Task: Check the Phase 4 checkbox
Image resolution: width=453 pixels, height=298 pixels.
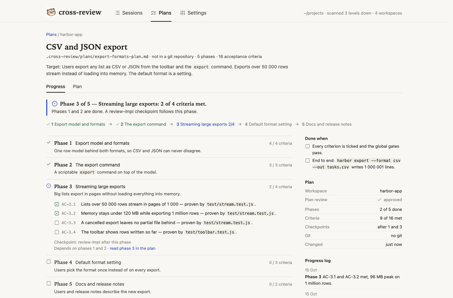Action: (49, 262)
